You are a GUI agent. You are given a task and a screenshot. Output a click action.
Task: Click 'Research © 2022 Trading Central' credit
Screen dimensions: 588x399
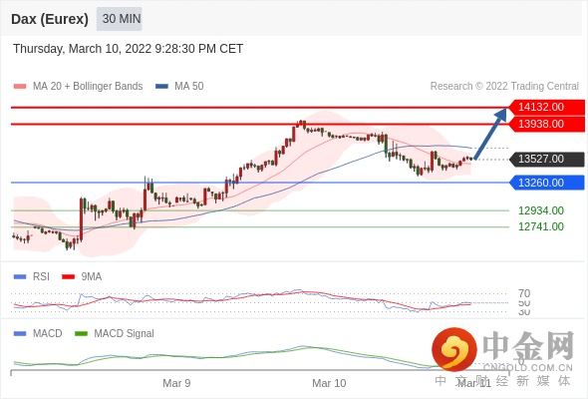point(504,86)
